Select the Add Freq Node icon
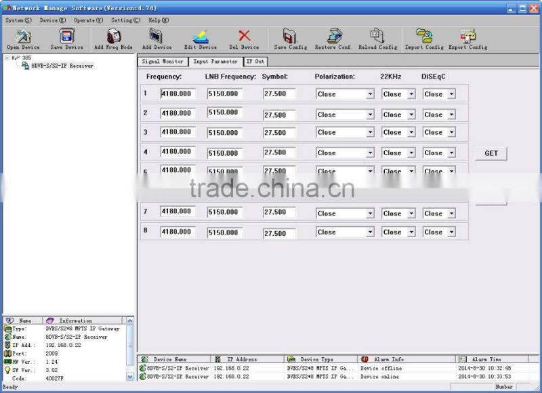 [114, 39]
